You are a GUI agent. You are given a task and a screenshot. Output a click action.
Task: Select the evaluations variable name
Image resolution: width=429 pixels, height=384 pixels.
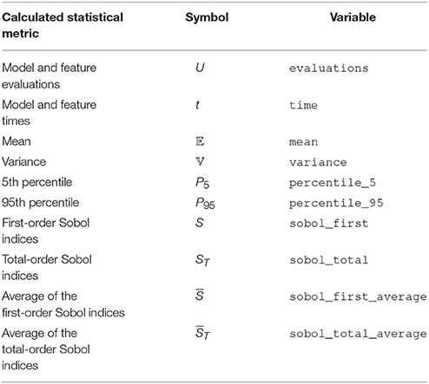tap(329, 68)
